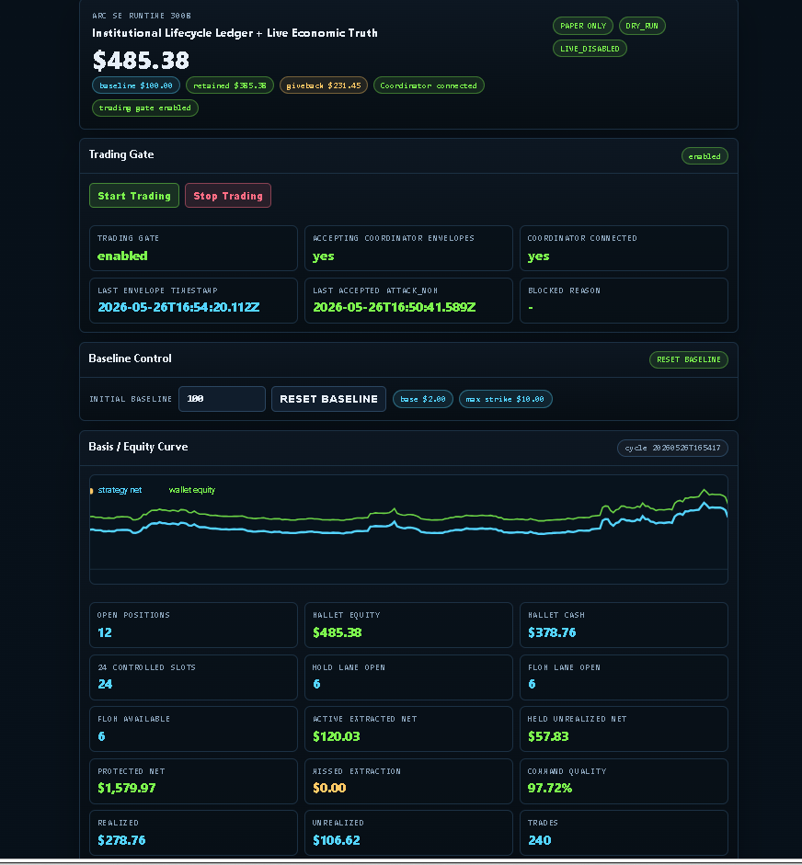This screenshot has height=865, width=802.
Task: Click the Trades 240 value
Action: click(x=539, y=840)
